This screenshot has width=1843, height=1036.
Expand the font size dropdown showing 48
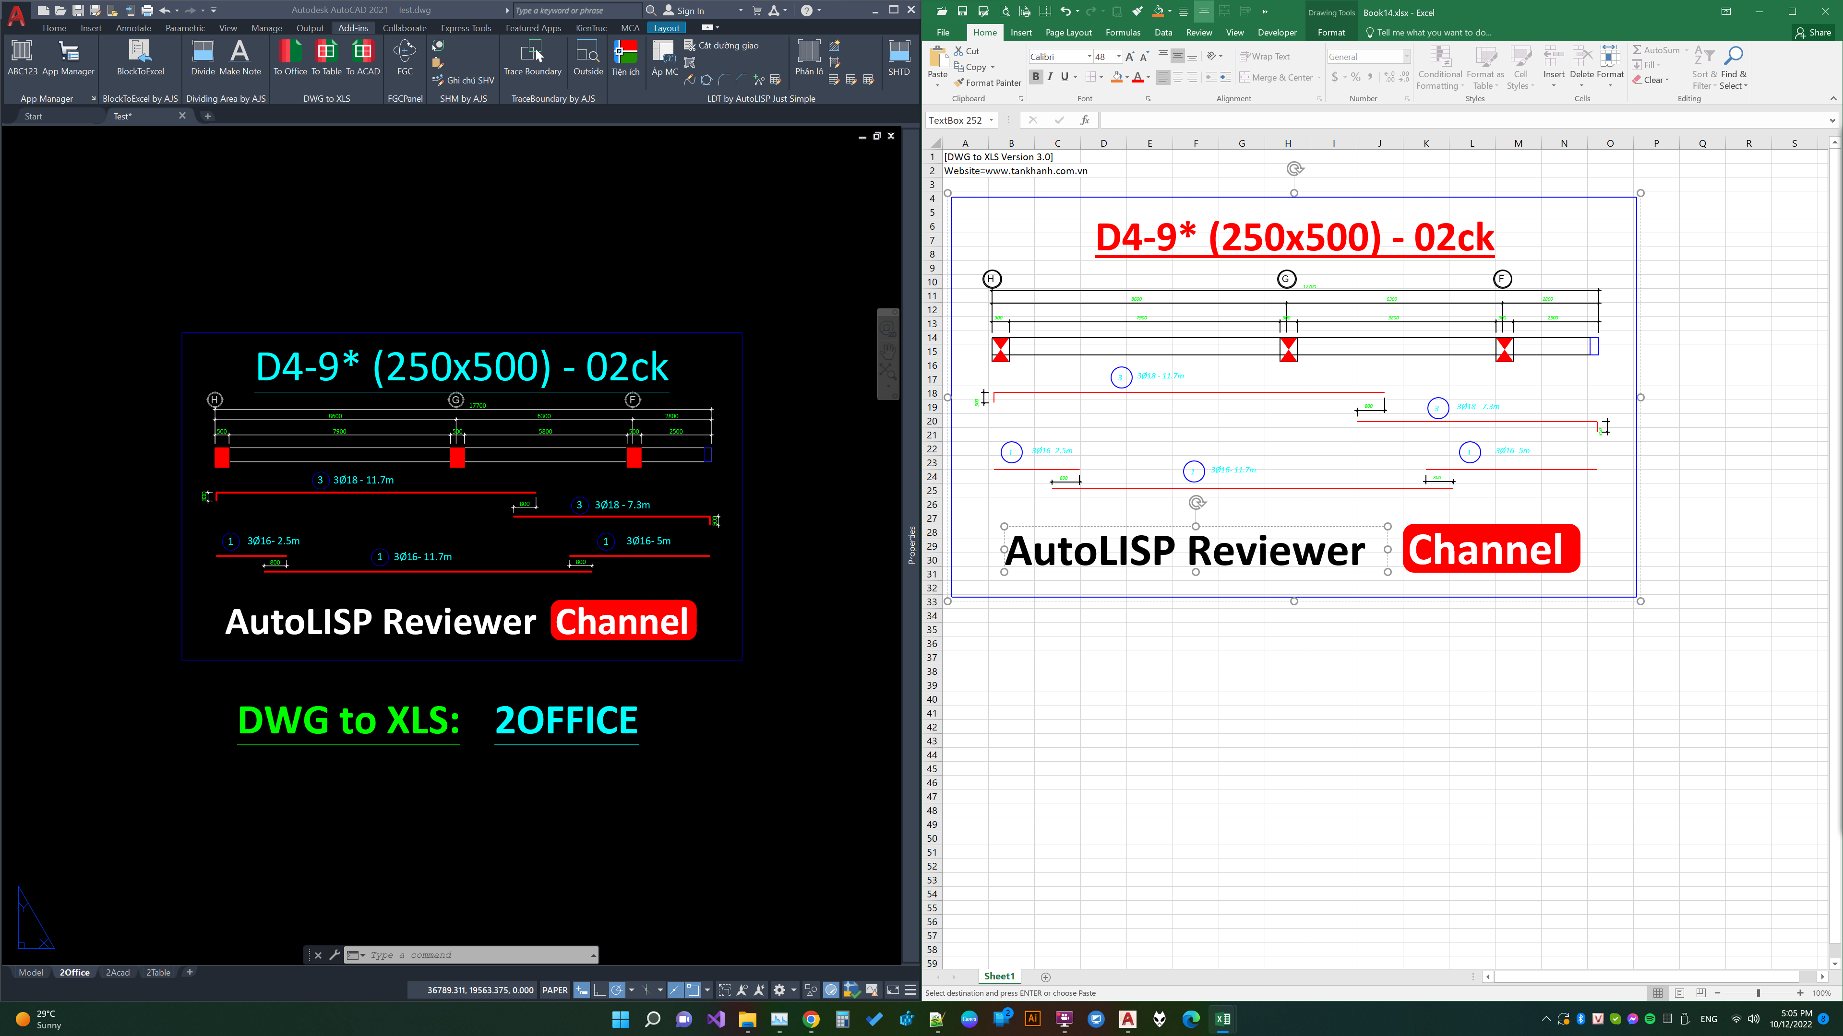point(1118,57)
